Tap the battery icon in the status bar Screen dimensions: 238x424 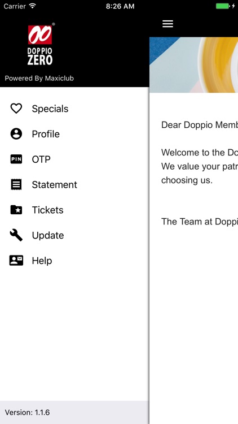pos(223,6)
